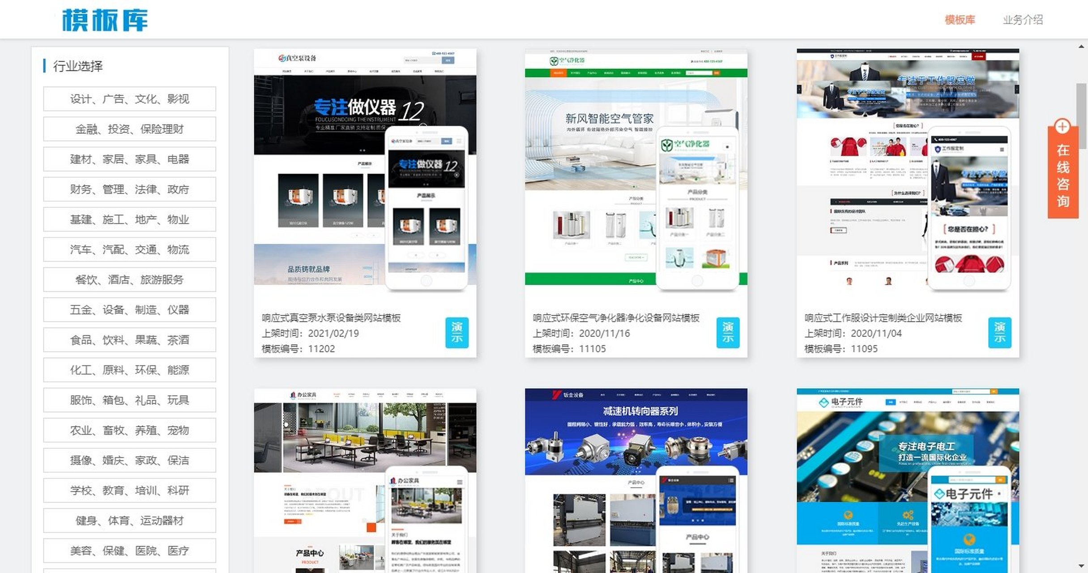
Task: Select category 食品、饮料、果蔬、茶酒
Action: 129,340
